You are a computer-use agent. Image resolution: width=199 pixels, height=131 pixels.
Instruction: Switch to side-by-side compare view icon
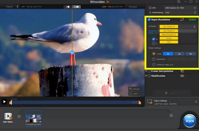76,7
